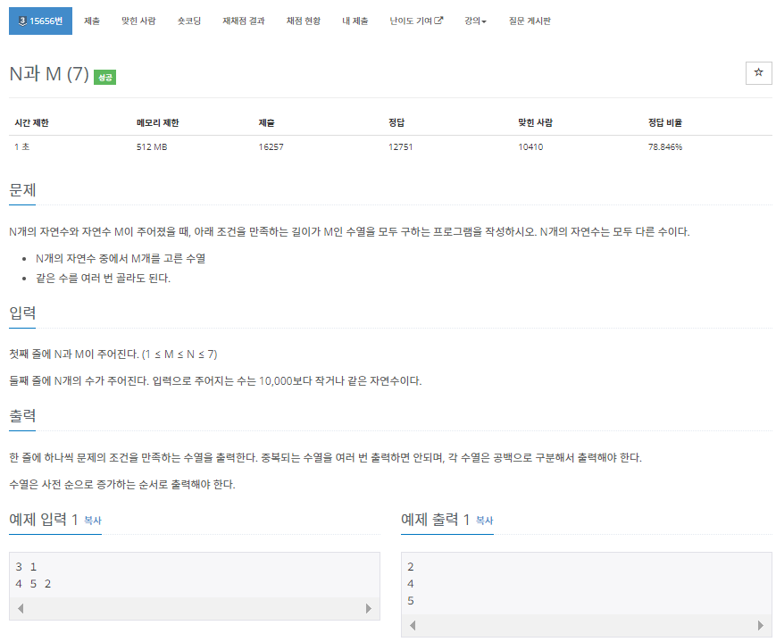Copy 예제 출력 1 with 복사 link

click(x=485, y=521)
